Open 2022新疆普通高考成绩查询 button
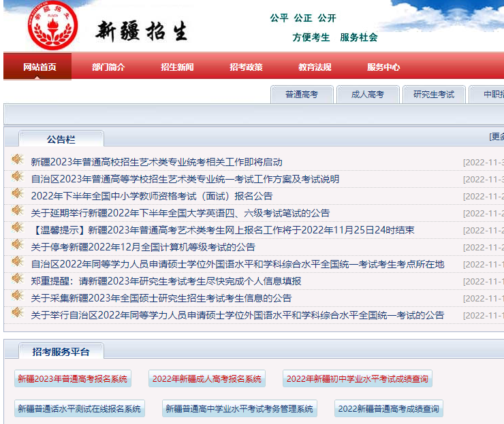Screen dimensions: 504x424 coord(389,408)
